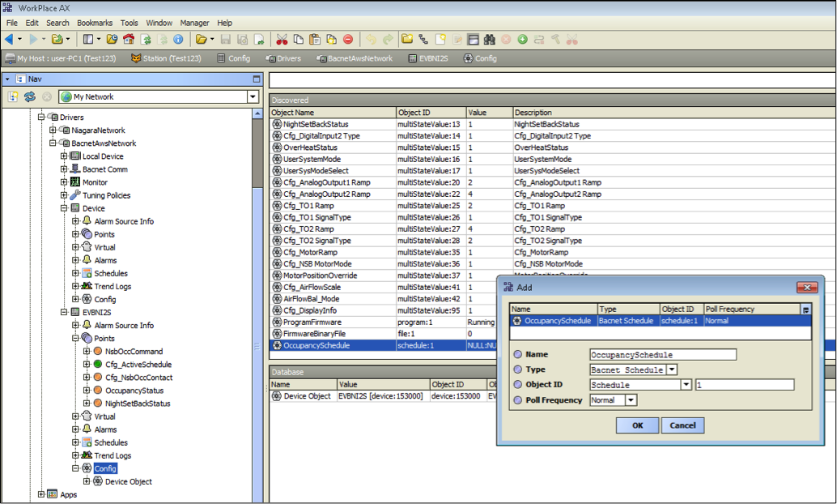
Task: Collapse the Drivers tree node
Action: pyautogui.click(x=40, y=117)
